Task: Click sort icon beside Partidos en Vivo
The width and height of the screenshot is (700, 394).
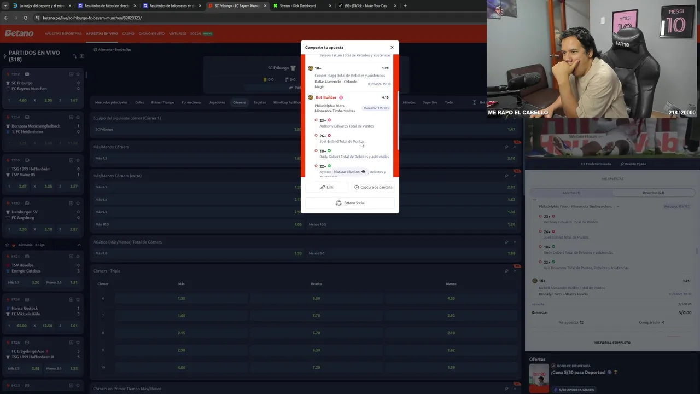Action: pos(74,56)
